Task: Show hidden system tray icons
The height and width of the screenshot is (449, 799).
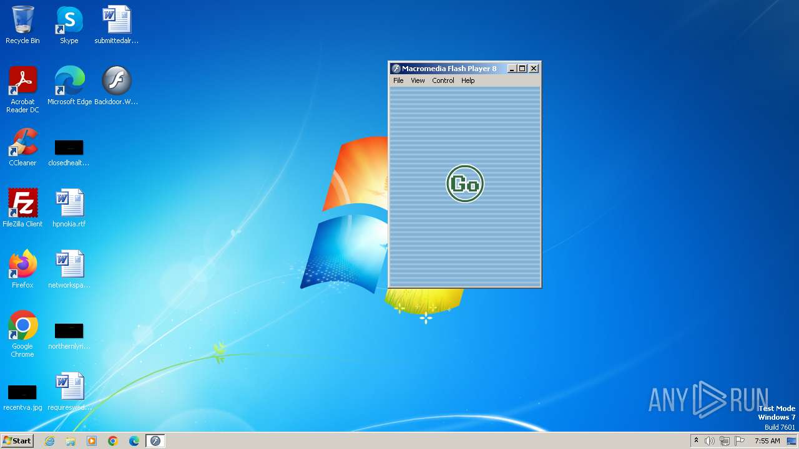Action: click(696, 441)
